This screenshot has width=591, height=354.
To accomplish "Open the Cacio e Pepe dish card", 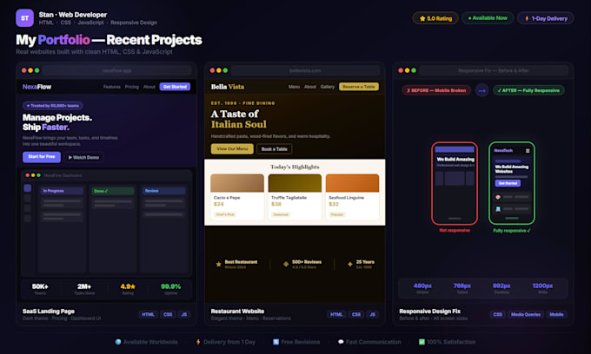I will [x=237, y=197].
